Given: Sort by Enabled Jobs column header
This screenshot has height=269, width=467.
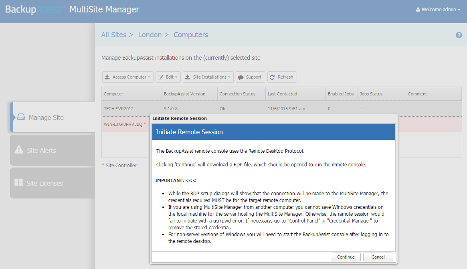Looking at the screenshot, I should click(342, 94).
